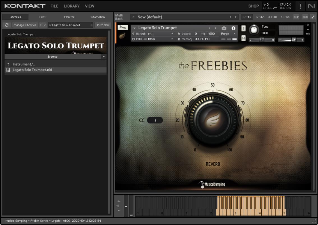The width and height of the screenshot is (318, 225).
Task: Click the refresh libraries icon
Action: [7, 25]
